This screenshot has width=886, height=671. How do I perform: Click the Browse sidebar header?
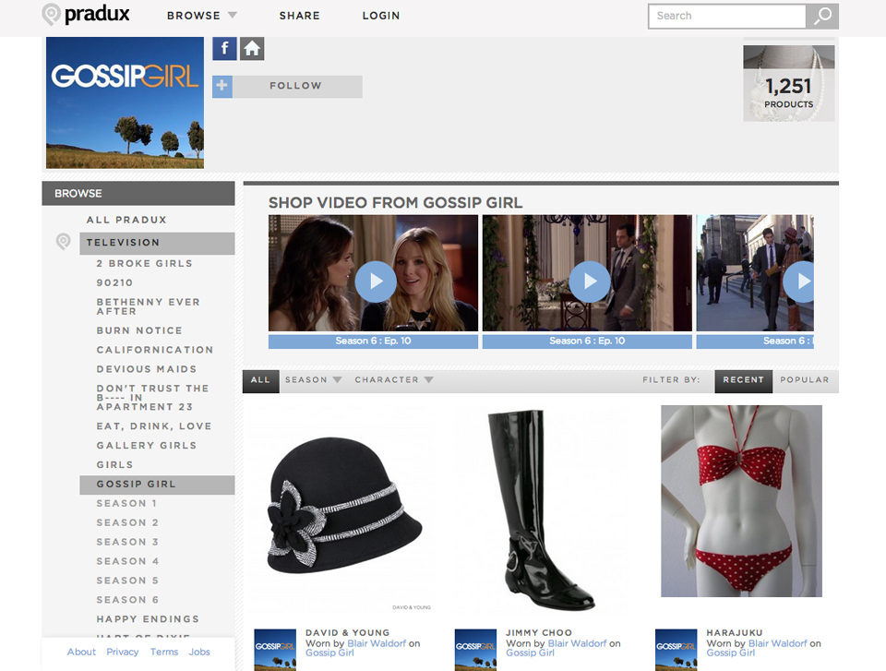tap(138, 193)
